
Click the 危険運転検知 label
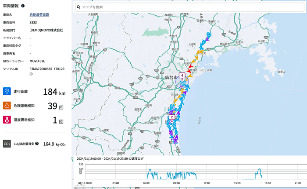(24, 106)
